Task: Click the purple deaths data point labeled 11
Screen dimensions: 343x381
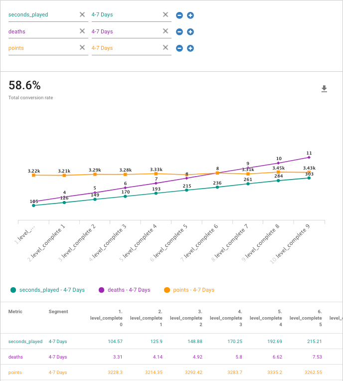Action: click(x=309, y=157)
